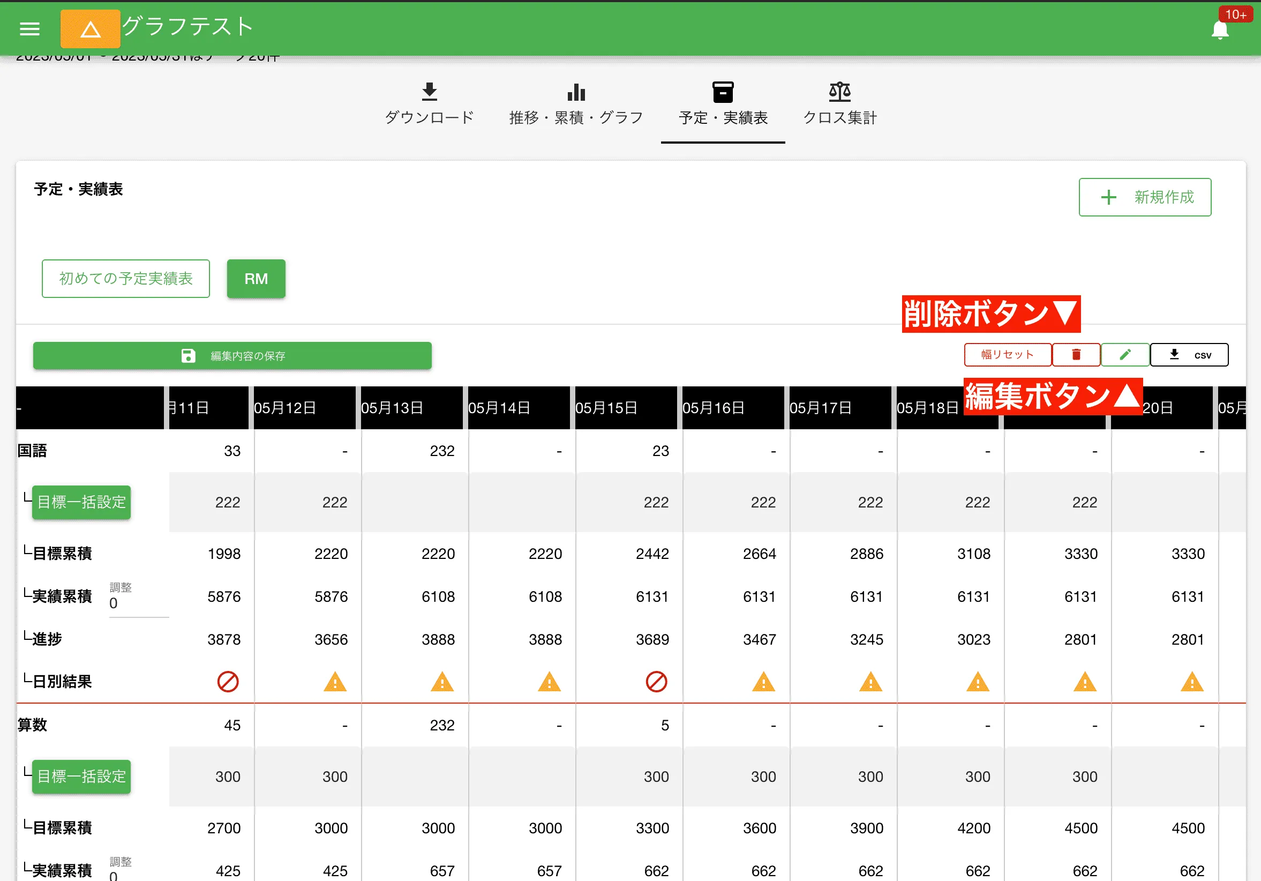
Task: Click the red trash delete icon
Action: coord(1076,354)
